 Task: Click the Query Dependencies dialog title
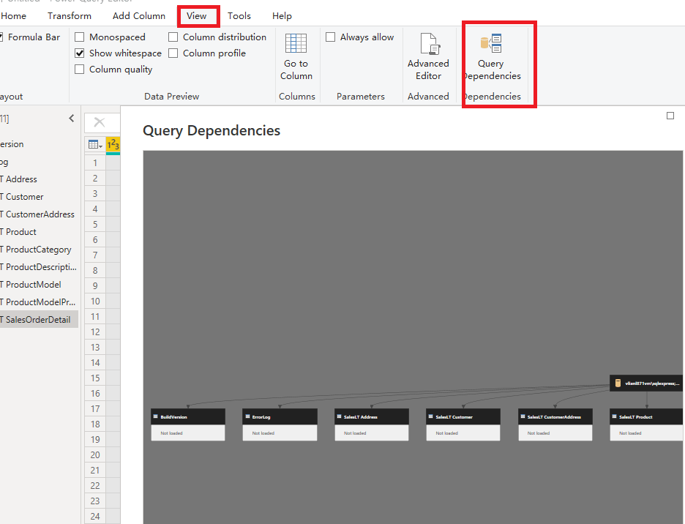point(212,131)
